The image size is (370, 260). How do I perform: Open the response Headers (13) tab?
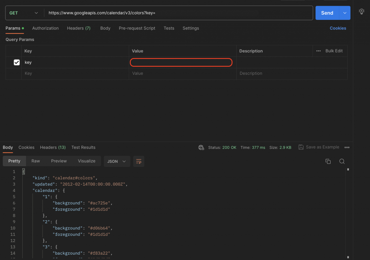tap(53, 147)
